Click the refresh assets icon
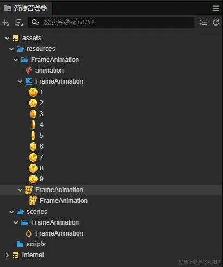Viewport: 223px width, 267px height. pos(216,22)
